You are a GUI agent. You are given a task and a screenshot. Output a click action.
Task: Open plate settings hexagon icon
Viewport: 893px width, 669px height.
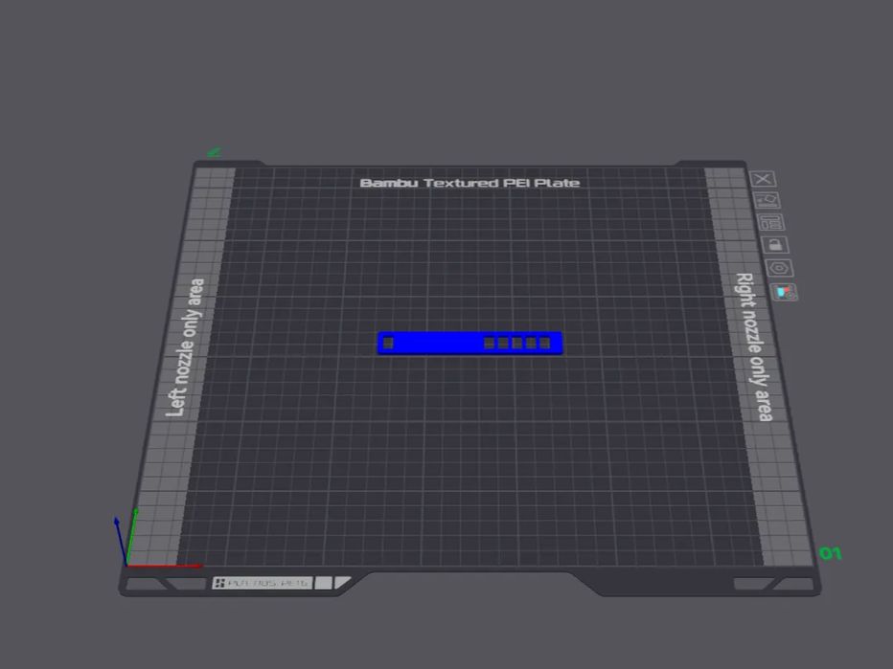pyautogui.click(x=779, y=268)
